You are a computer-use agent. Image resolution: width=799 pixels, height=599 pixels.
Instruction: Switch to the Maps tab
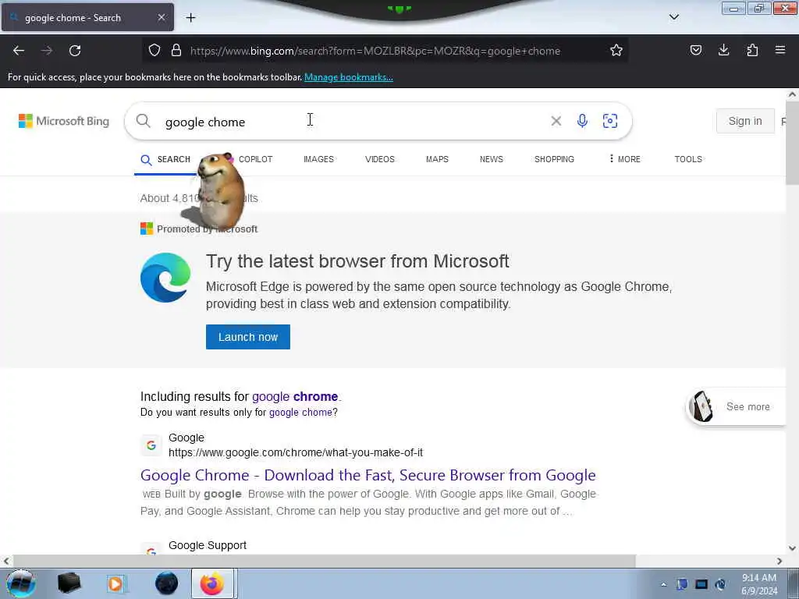coord(437,159)
